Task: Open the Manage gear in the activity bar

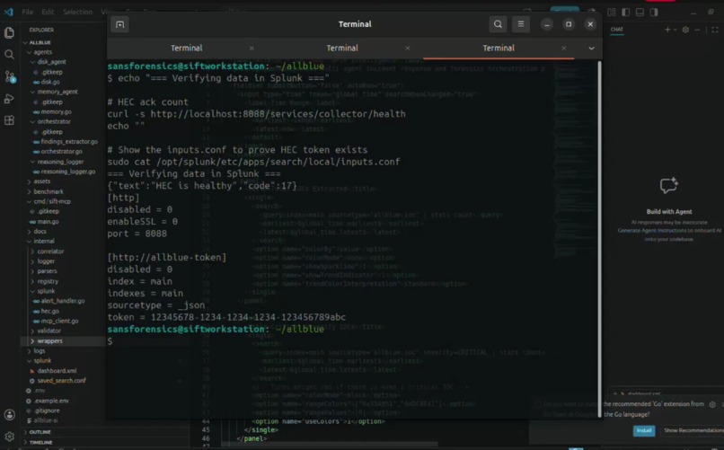Action: (x=9, y=437)
